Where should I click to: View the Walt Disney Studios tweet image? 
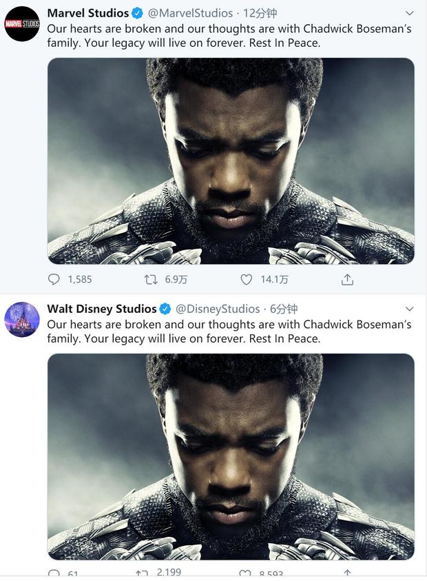tap(231, 457)
